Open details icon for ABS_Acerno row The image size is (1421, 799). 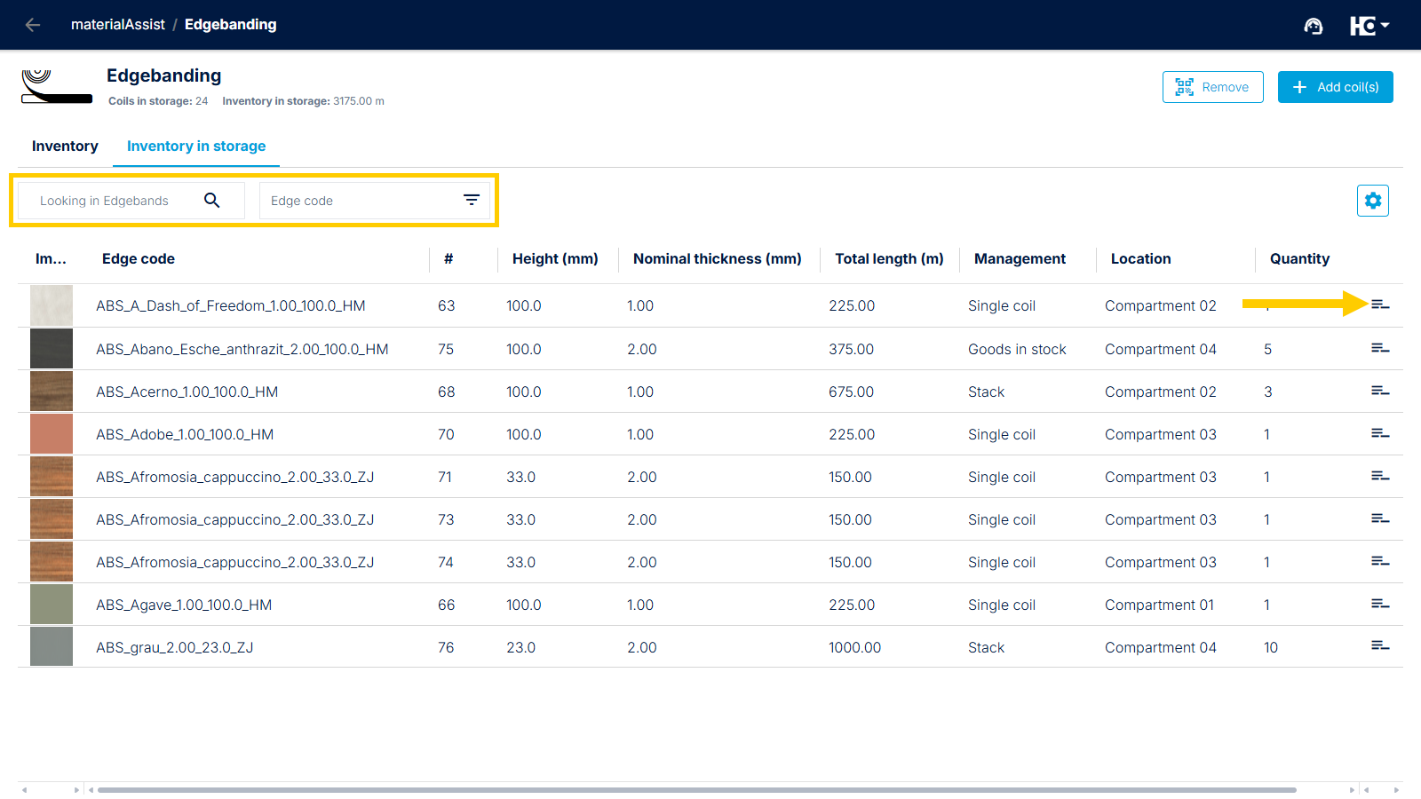1379,392
